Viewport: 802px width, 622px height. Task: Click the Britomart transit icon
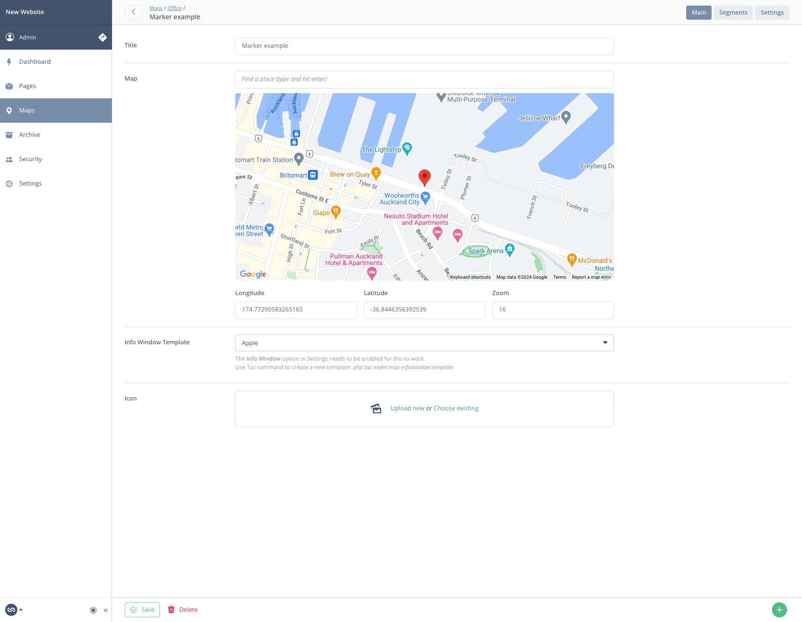313,175
